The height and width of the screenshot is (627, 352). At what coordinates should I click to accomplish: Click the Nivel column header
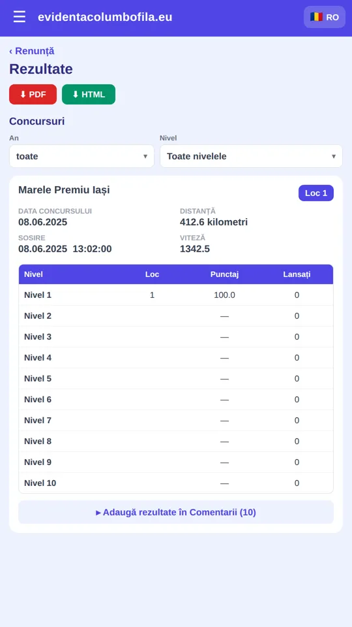(x=33, y=274)
